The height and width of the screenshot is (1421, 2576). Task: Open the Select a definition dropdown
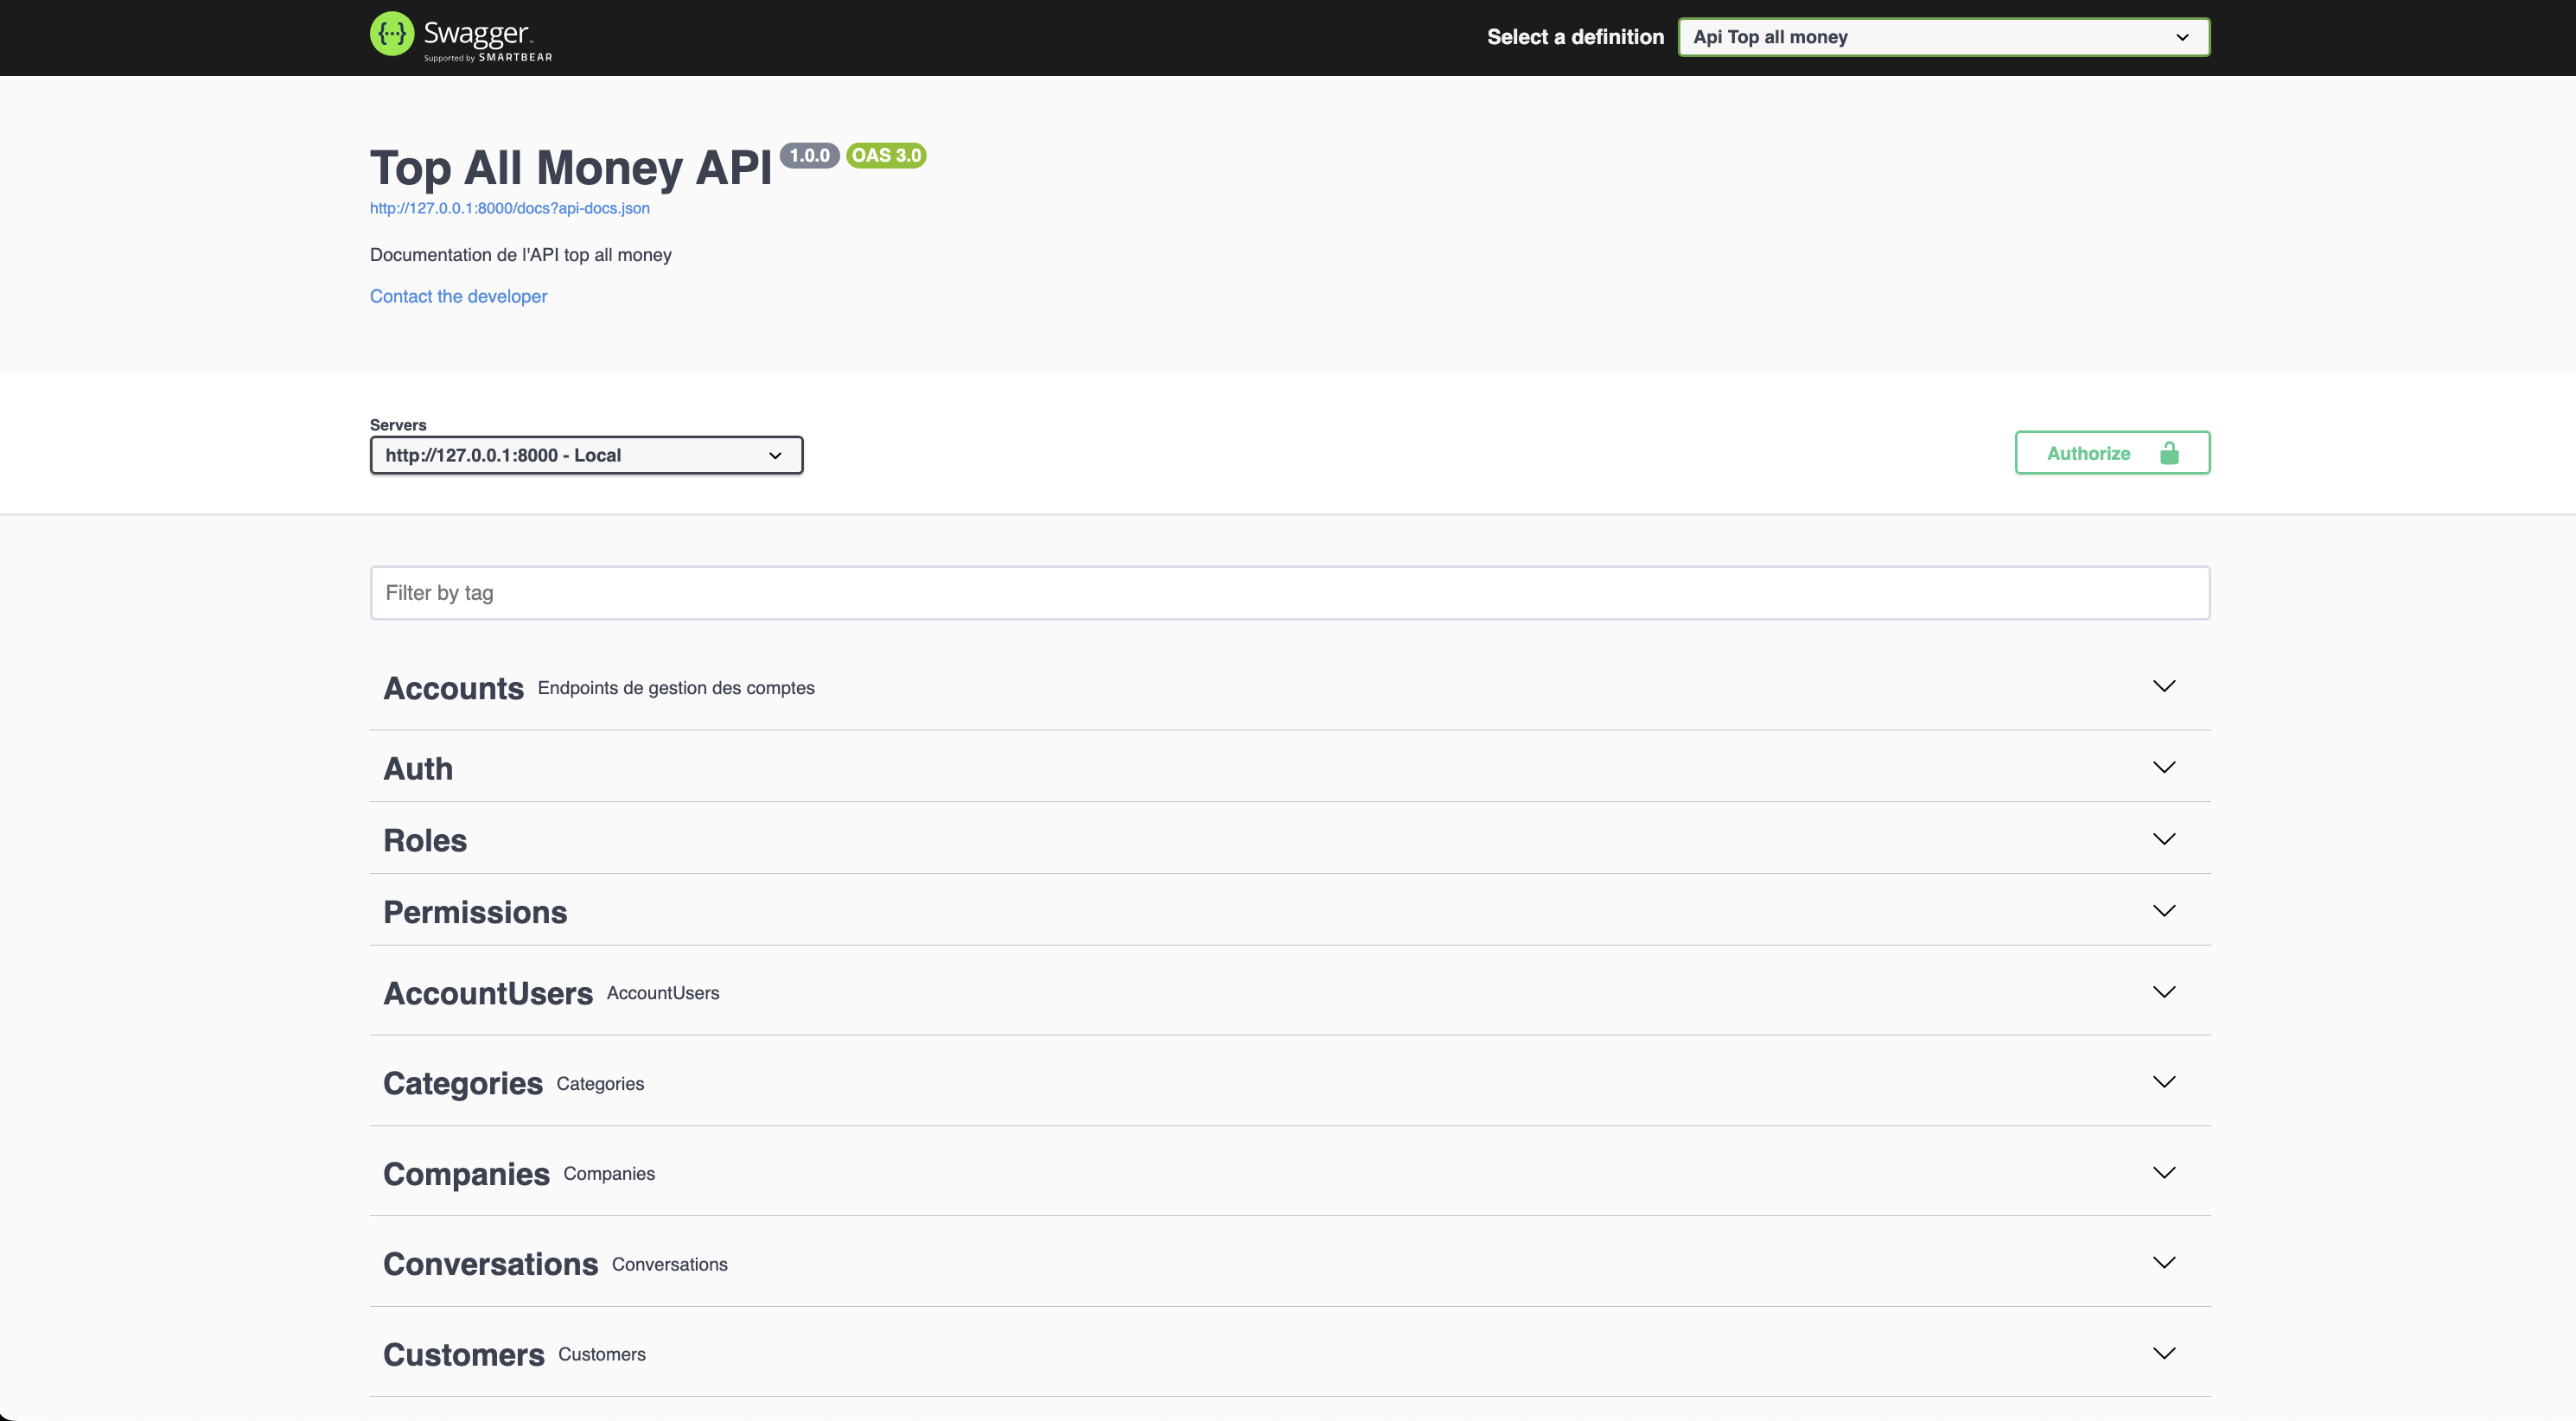click(1942, 37)
